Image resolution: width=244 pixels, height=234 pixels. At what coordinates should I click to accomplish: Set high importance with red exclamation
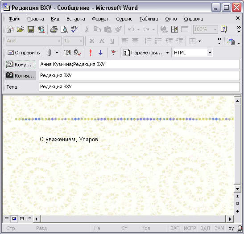[91, 53]
